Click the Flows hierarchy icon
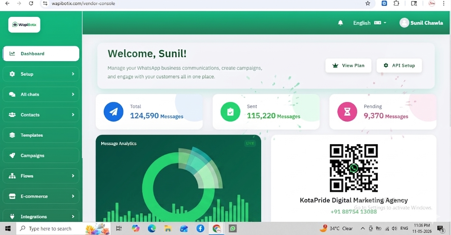This screenshot has height=235, width=451. 12,176
